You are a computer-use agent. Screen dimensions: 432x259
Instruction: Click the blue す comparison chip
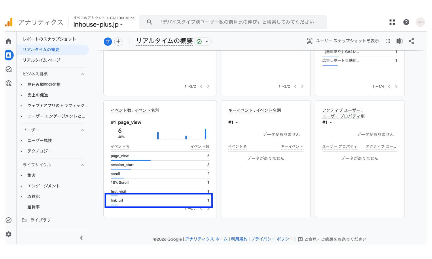tap(107, 41)
